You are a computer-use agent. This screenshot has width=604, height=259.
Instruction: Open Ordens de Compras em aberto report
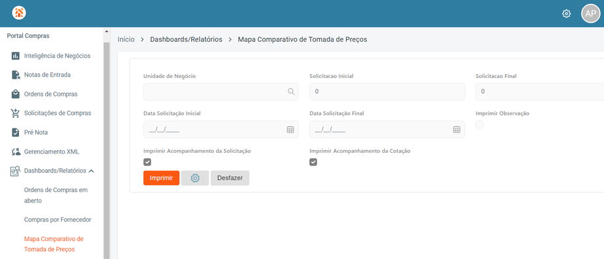click(x=56, y=195)
